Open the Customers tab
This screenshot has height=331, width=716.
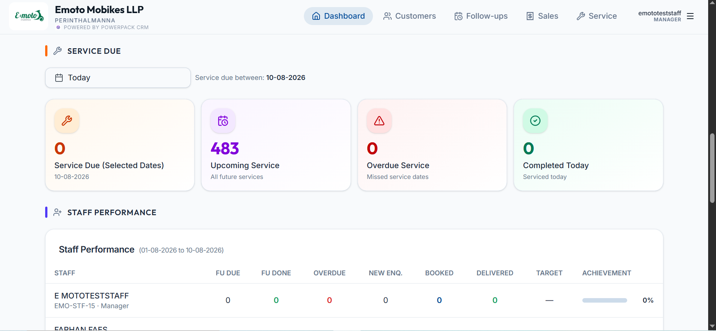pos(410,16)
